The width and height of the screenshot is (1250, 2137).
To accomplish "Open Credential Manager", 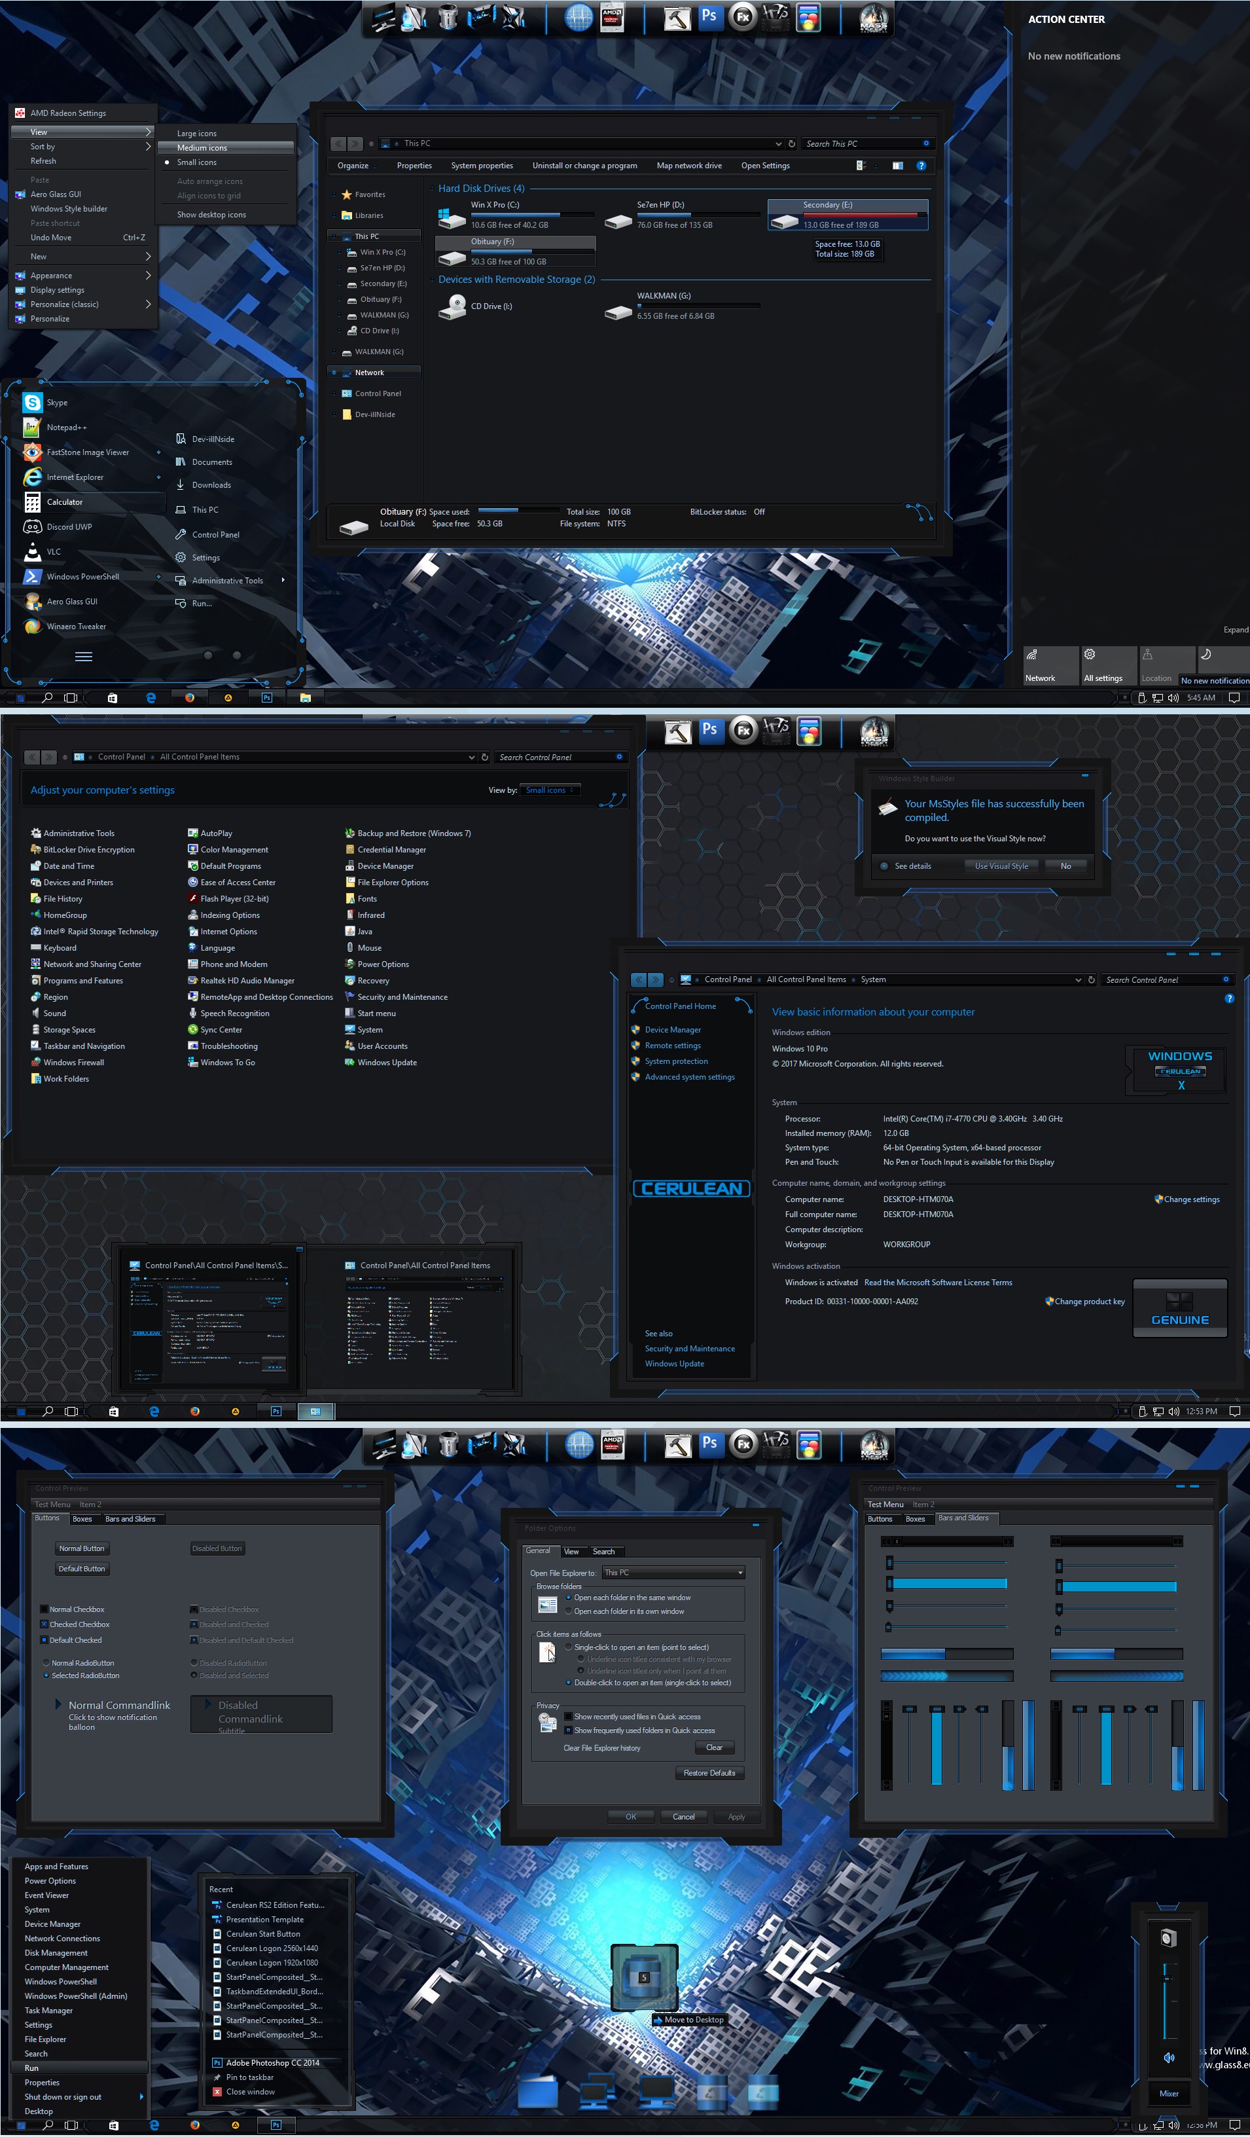I will click(x=385, y=850).
